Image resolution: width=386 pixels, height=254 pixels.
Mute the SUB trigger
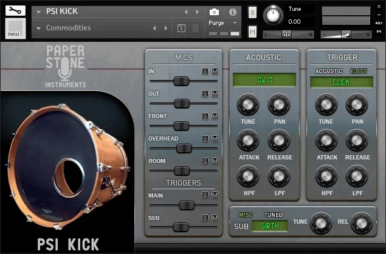215,218
